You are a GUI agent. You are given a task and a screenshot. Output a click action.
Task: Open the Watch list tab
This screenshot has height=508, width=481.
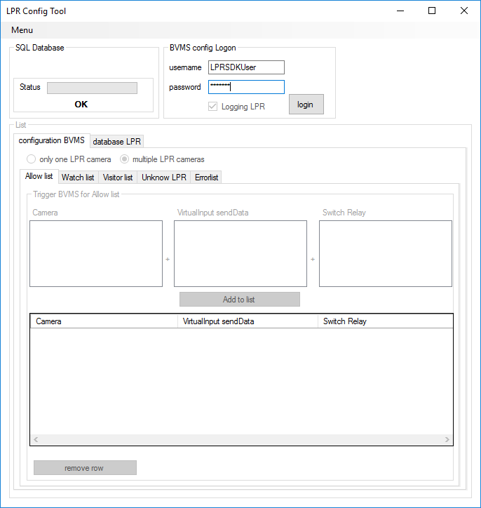(78, 178)
